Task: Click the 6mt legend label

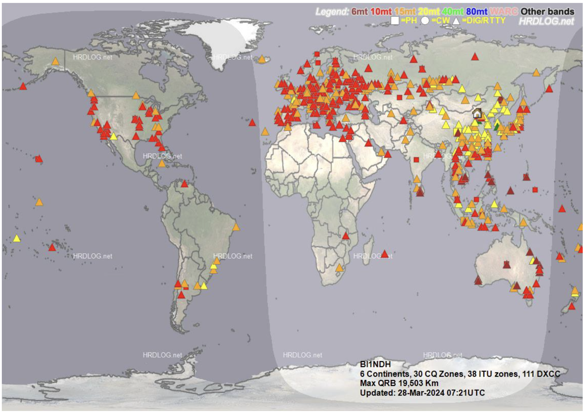Action: tap(359, 12)
